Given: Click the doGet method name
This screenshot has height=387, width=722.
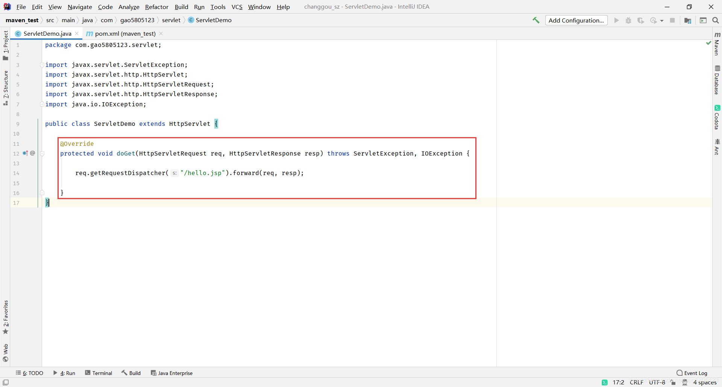Looking at the screenshot, I should tap(126, 154).
